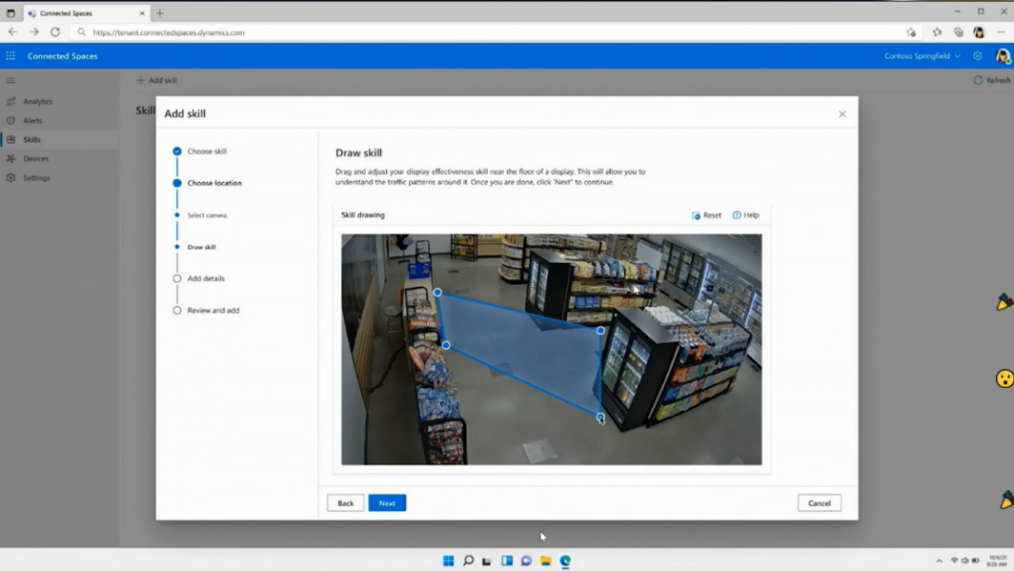The width and height of the screenshot is (1014, 571).
Task: Select the Skills menu item
Action: coord(31,139)
